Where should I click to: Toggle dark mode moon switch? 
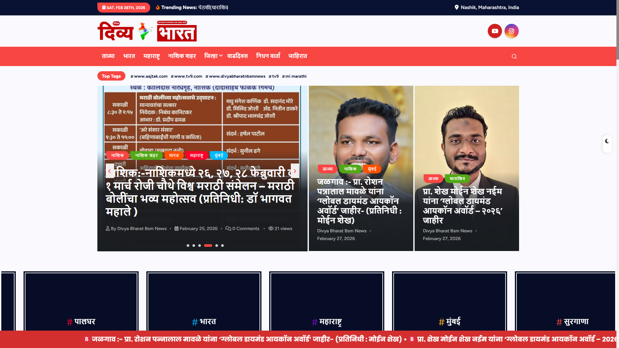[607, 141]
